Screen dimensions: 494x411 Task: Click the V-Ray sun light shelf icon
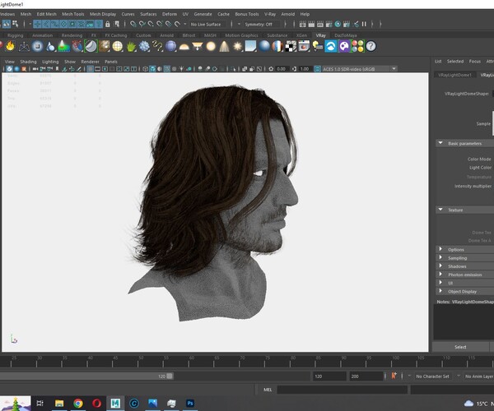(x=237, y=47)
